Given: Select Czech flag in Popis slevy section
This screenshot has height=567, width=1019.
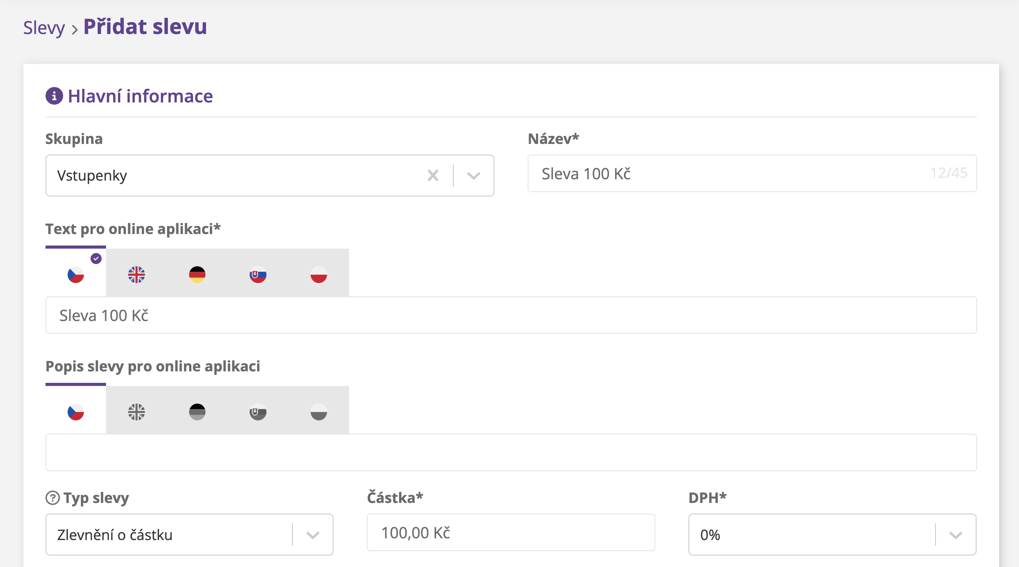Looking at the screenshot, I should tap(76, 412).
